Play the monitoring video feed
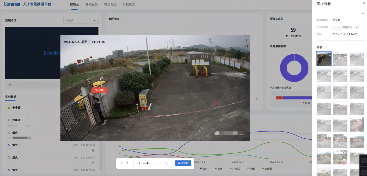367x176 pixels. [x=10, y=84]
